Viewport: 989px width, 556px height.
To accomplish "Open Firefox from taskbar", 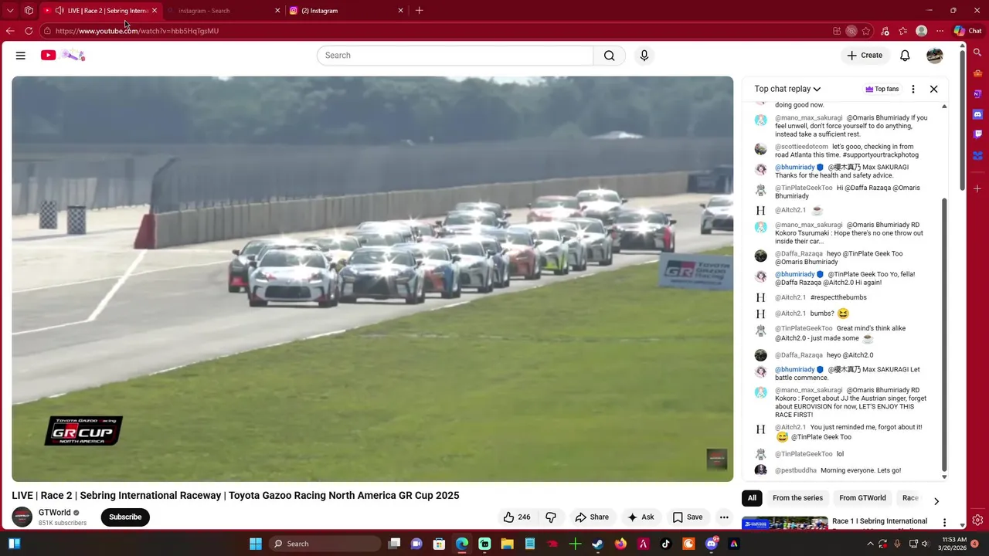I will click(620, 544).
